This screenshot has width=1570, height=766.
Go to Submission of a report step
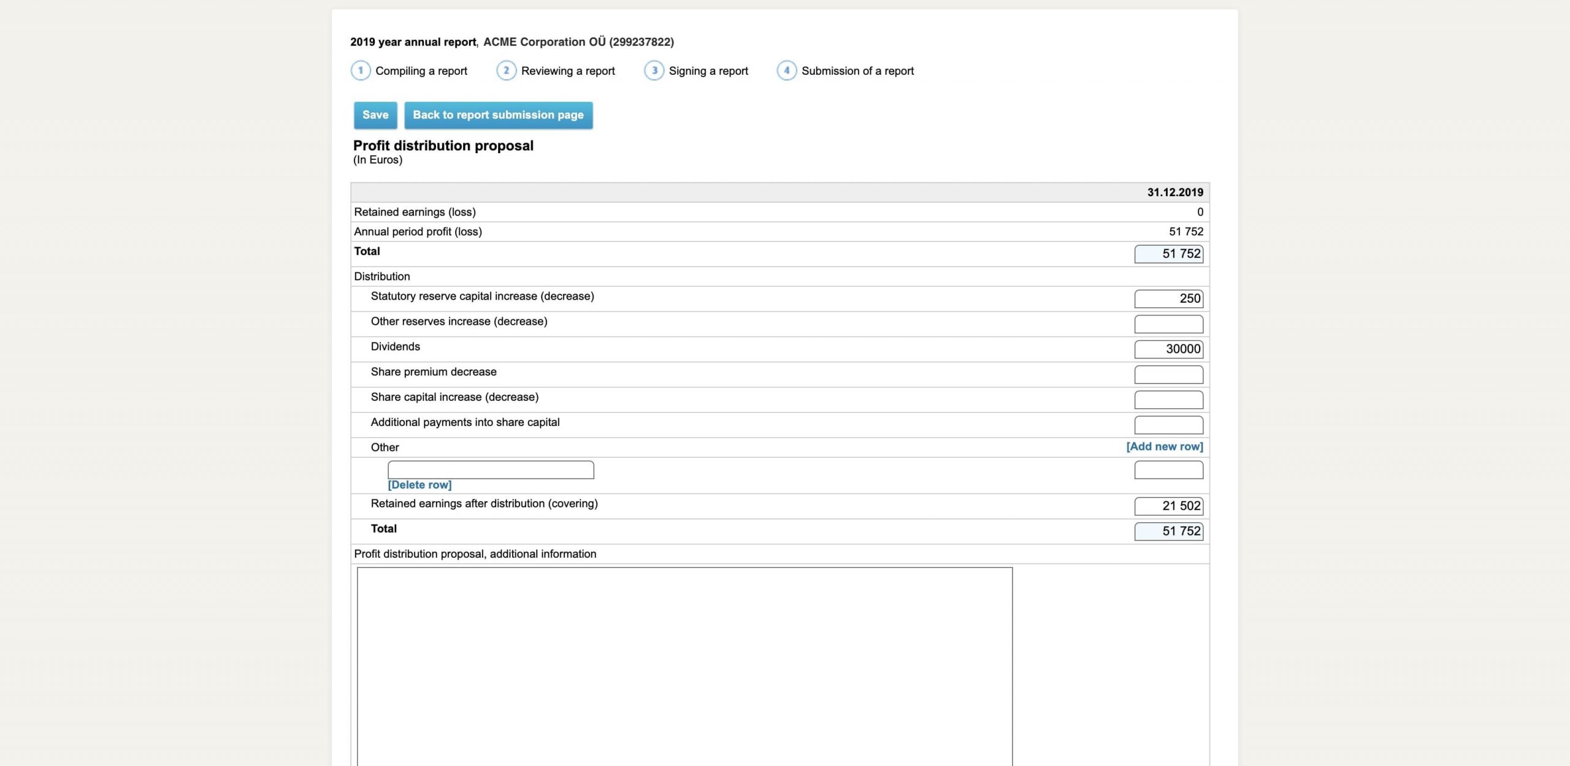point(857,71)
